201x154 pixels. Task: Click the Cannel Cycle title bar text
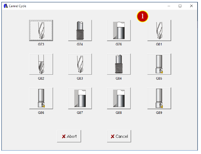[17, 6]
